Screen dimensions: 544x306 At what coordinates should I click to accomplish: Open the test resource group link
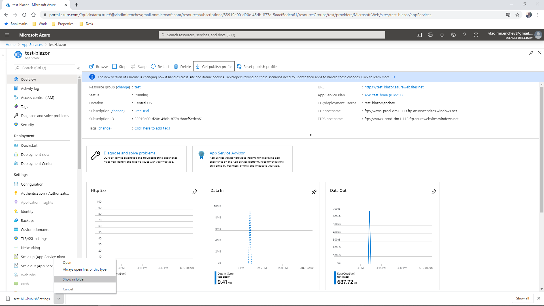[x=137, y=87]
